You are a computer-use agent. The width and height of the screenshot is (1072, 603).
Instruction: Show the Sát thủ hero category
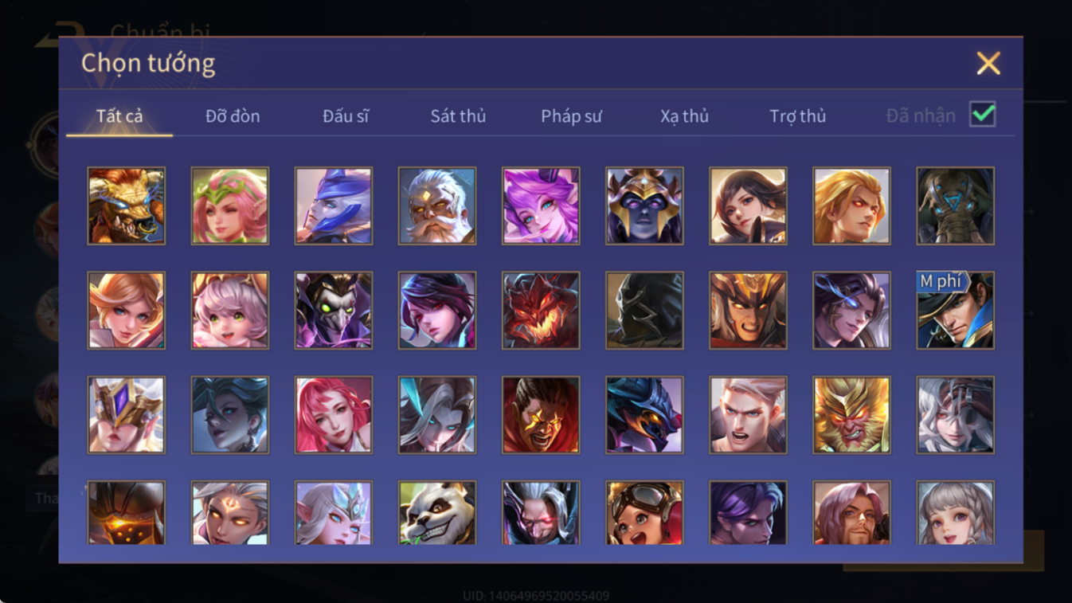click(458, 116)
